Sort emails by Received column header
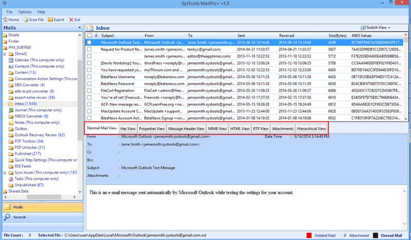 287,35
